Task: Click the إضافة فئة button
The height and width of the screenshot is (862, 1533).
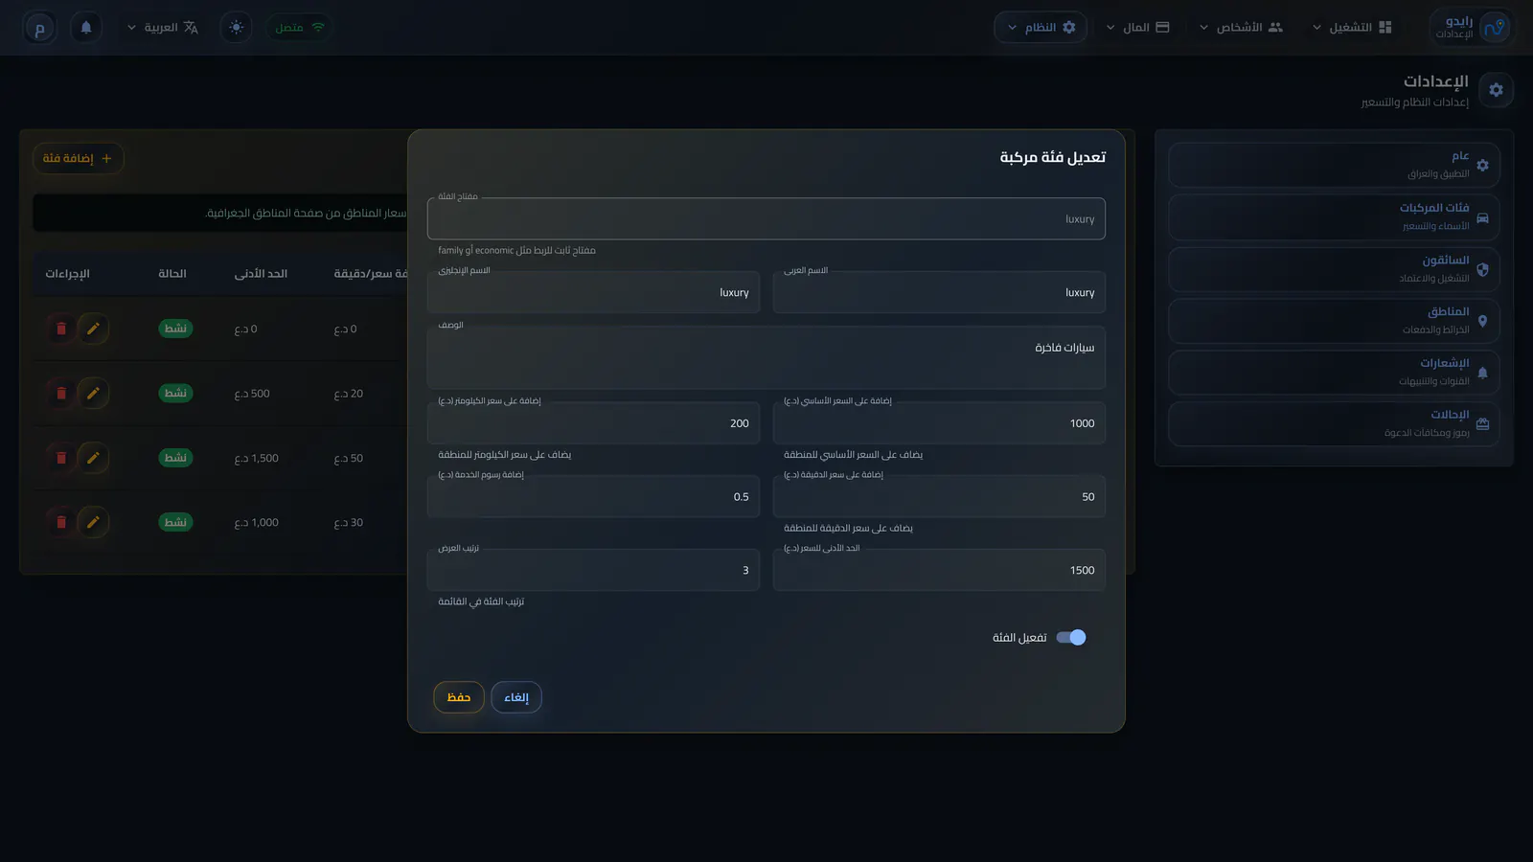Action: [x=78, y=159]
